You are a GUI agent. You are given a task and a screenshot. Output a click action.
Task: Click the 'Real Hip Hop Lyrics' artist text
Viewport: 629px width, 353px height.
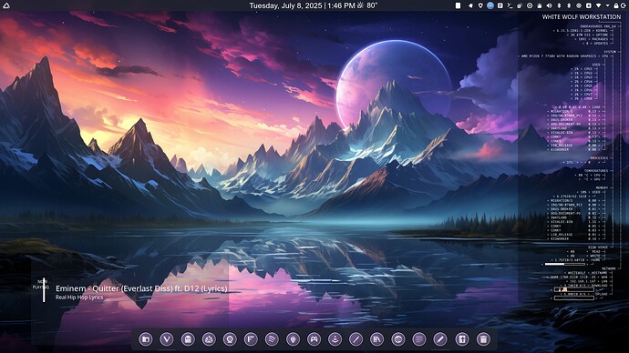(79, 298)
